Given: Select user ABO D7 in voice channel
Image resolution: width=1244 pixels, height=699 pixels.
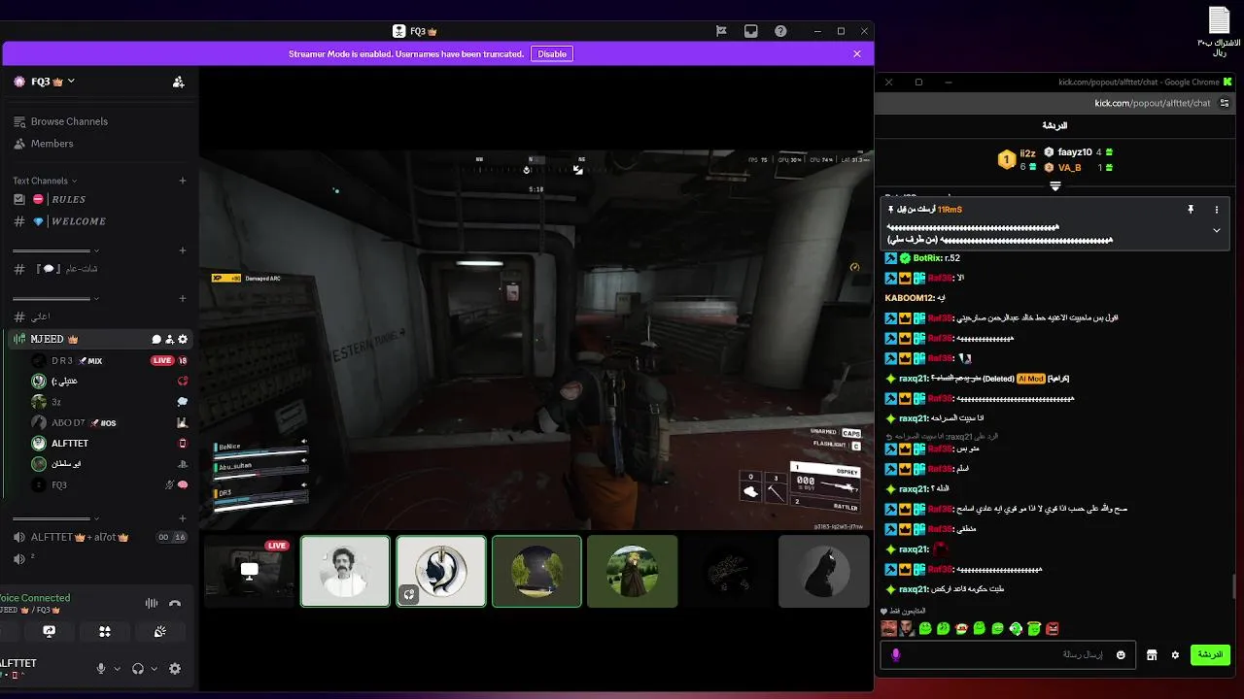Looking at the screenshot, I should coord(68,422).
